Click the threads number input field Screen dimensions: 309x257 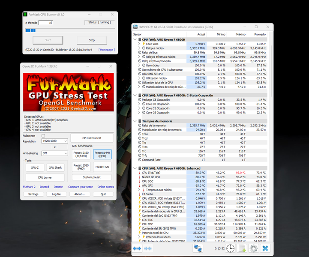pos(45,23)
